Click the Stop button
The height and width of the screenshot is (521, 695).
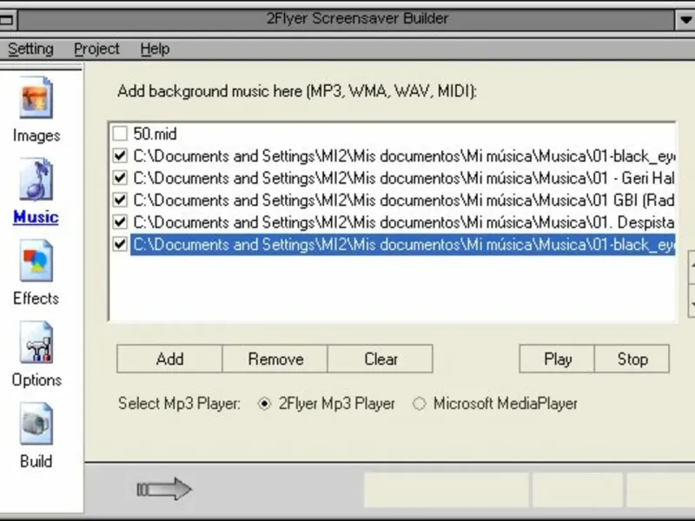tap(632, 359)
